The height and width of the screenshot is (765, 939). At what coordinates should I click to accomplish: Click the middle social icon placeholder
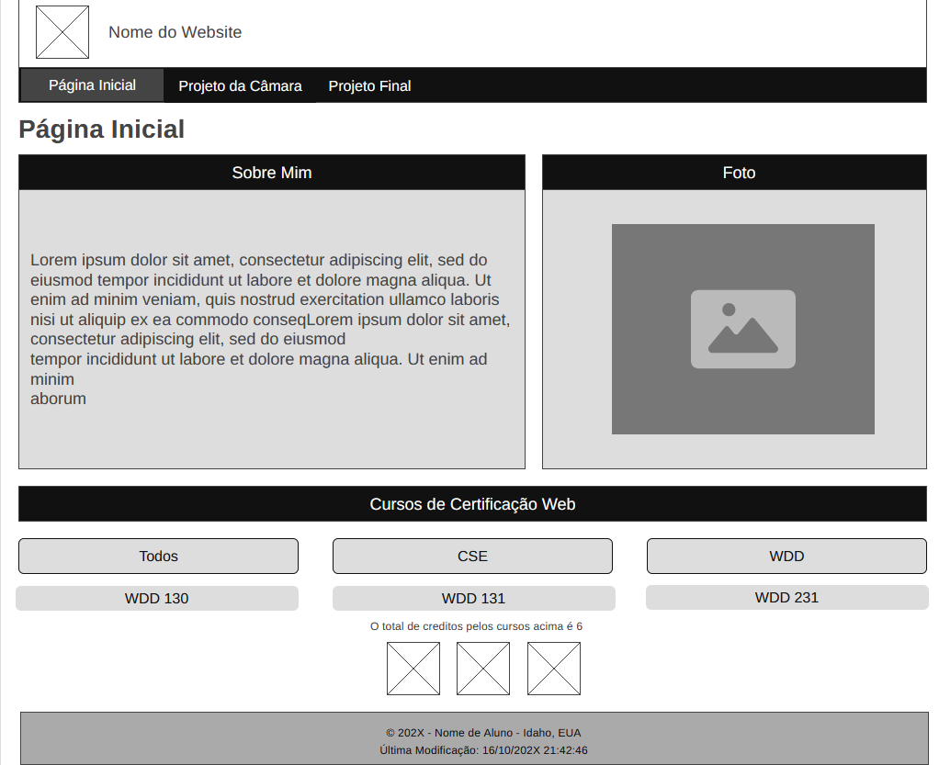click(483, 669)
